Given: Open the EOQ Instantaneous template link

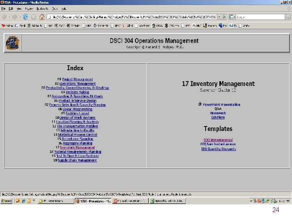Looking at the screenshot, I should 218,140.
